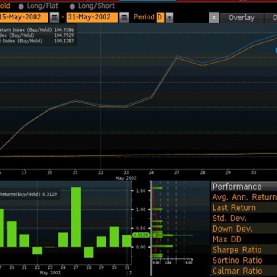Switch to the Overlay tab

242,18
